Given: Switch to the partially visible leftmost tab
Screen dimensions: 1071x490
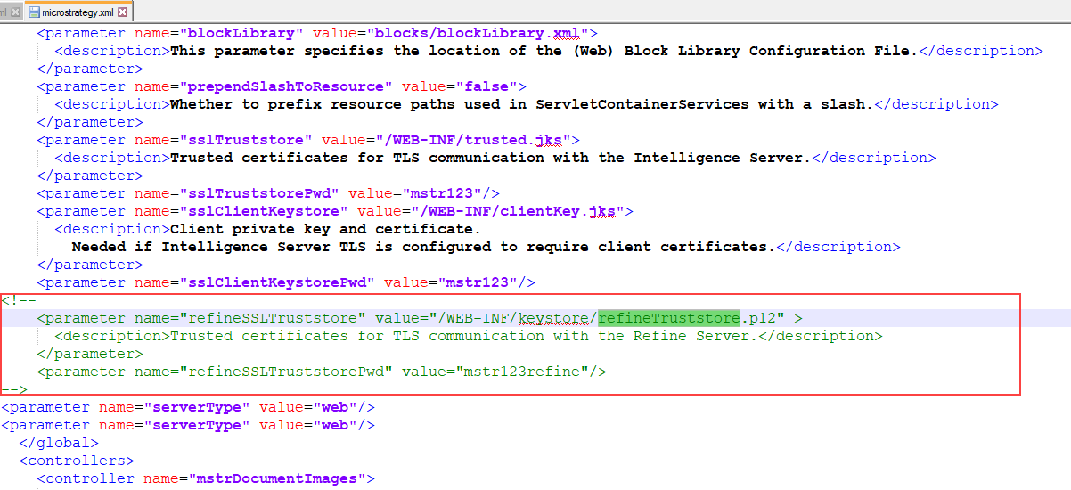Looking at the screenshot, I should click(4, 12).
